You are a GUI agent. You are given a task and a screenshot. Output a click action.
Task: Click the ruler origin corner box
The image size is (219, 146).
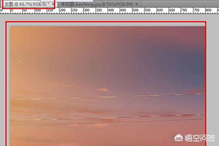point(1,10)
